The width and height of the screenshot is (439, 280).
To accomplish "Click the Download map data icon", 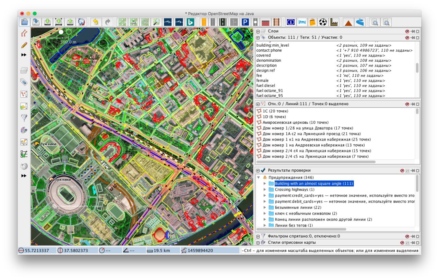I will 47,22.
